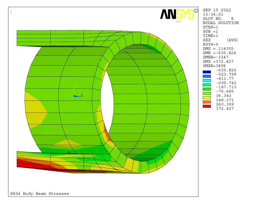
Task: Click the X axis arrow of the coordinate triad
Action: point(77,96)
